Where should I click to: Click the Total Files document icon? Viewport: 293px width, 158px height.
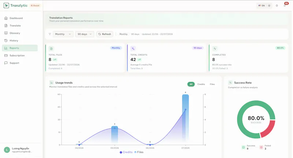[51, 49]
